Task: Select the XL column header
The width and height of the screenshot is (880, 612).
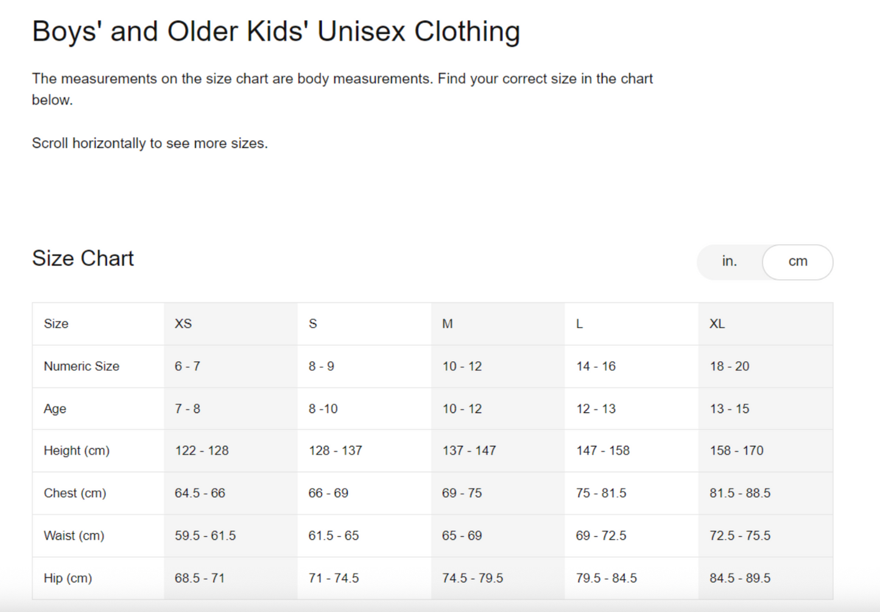Action: click(x=718, y=323)
